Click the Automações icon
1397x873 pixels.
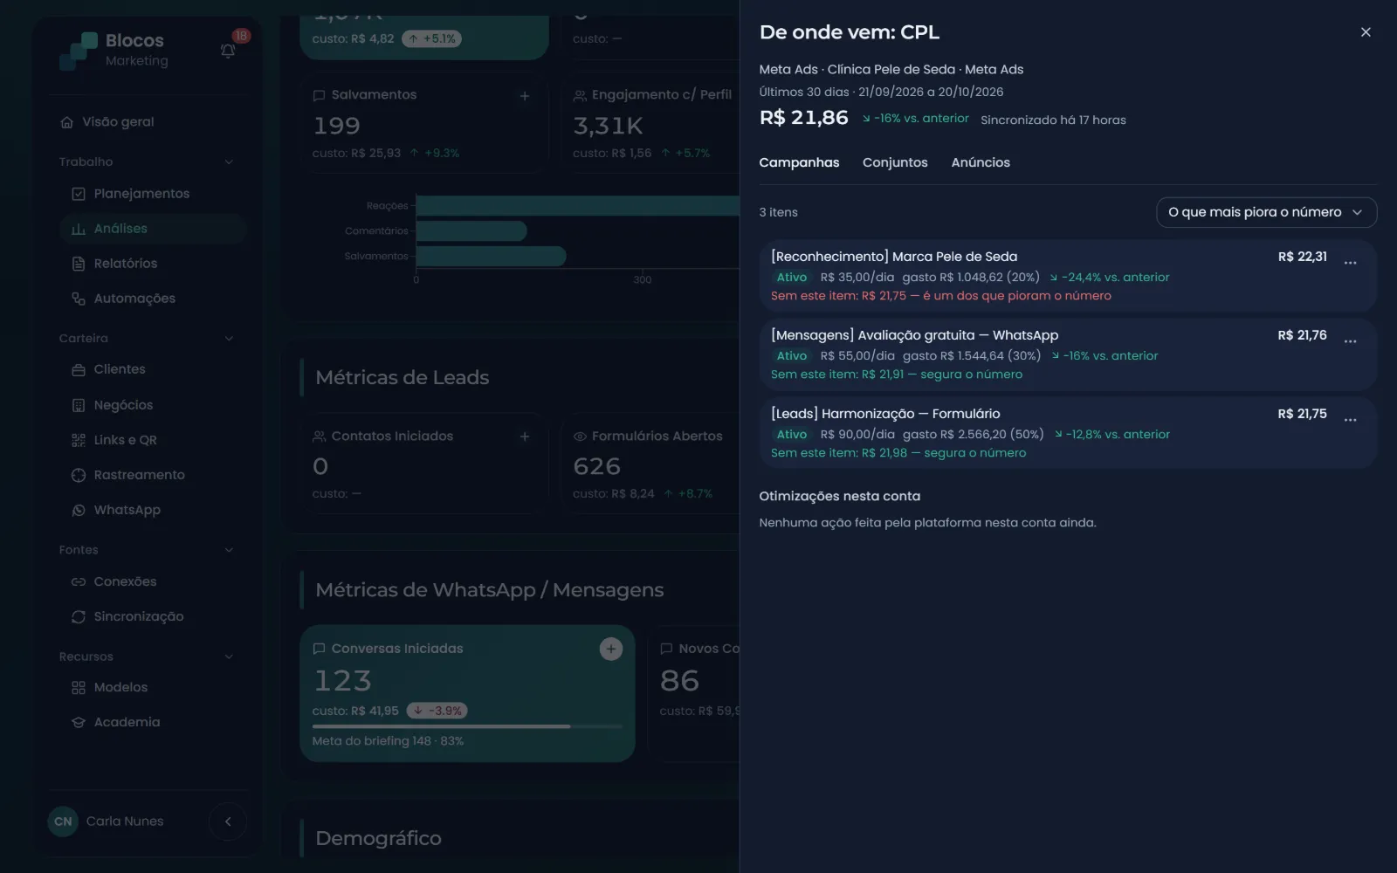pyautogui.click(x=79, y=299)
